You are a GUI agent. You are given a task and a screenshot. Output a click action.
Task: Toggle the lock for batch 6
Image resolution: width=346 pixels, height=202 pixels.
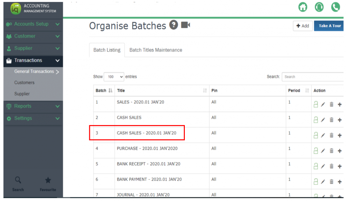(x=316, y=182)
